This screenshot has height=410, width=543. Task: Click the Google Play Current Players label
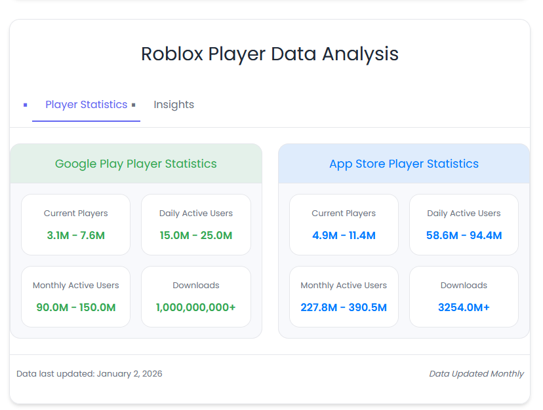click(x=76, y=213)
